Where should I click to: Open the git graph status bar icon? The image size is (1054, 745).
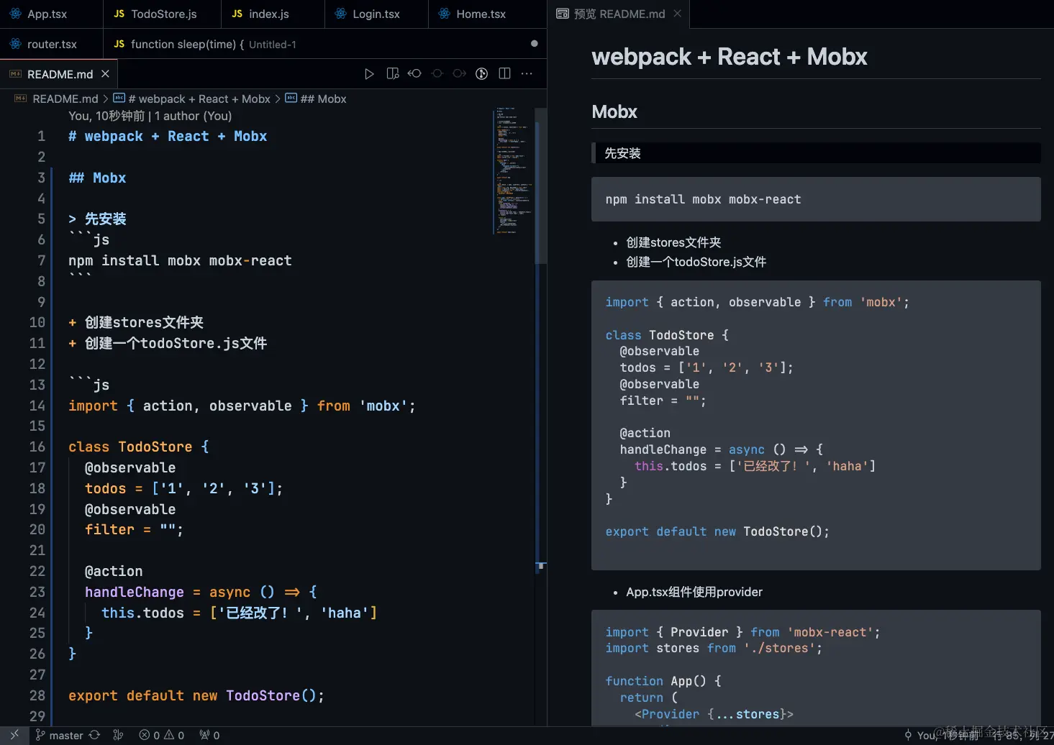[x=118, y=735]
